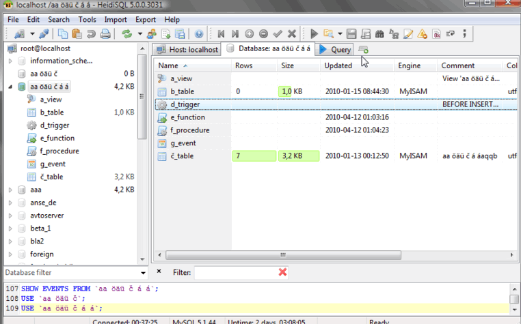521x324 pixels.
Task: Expand the avtoserver database node
Action: pos(10,216)
